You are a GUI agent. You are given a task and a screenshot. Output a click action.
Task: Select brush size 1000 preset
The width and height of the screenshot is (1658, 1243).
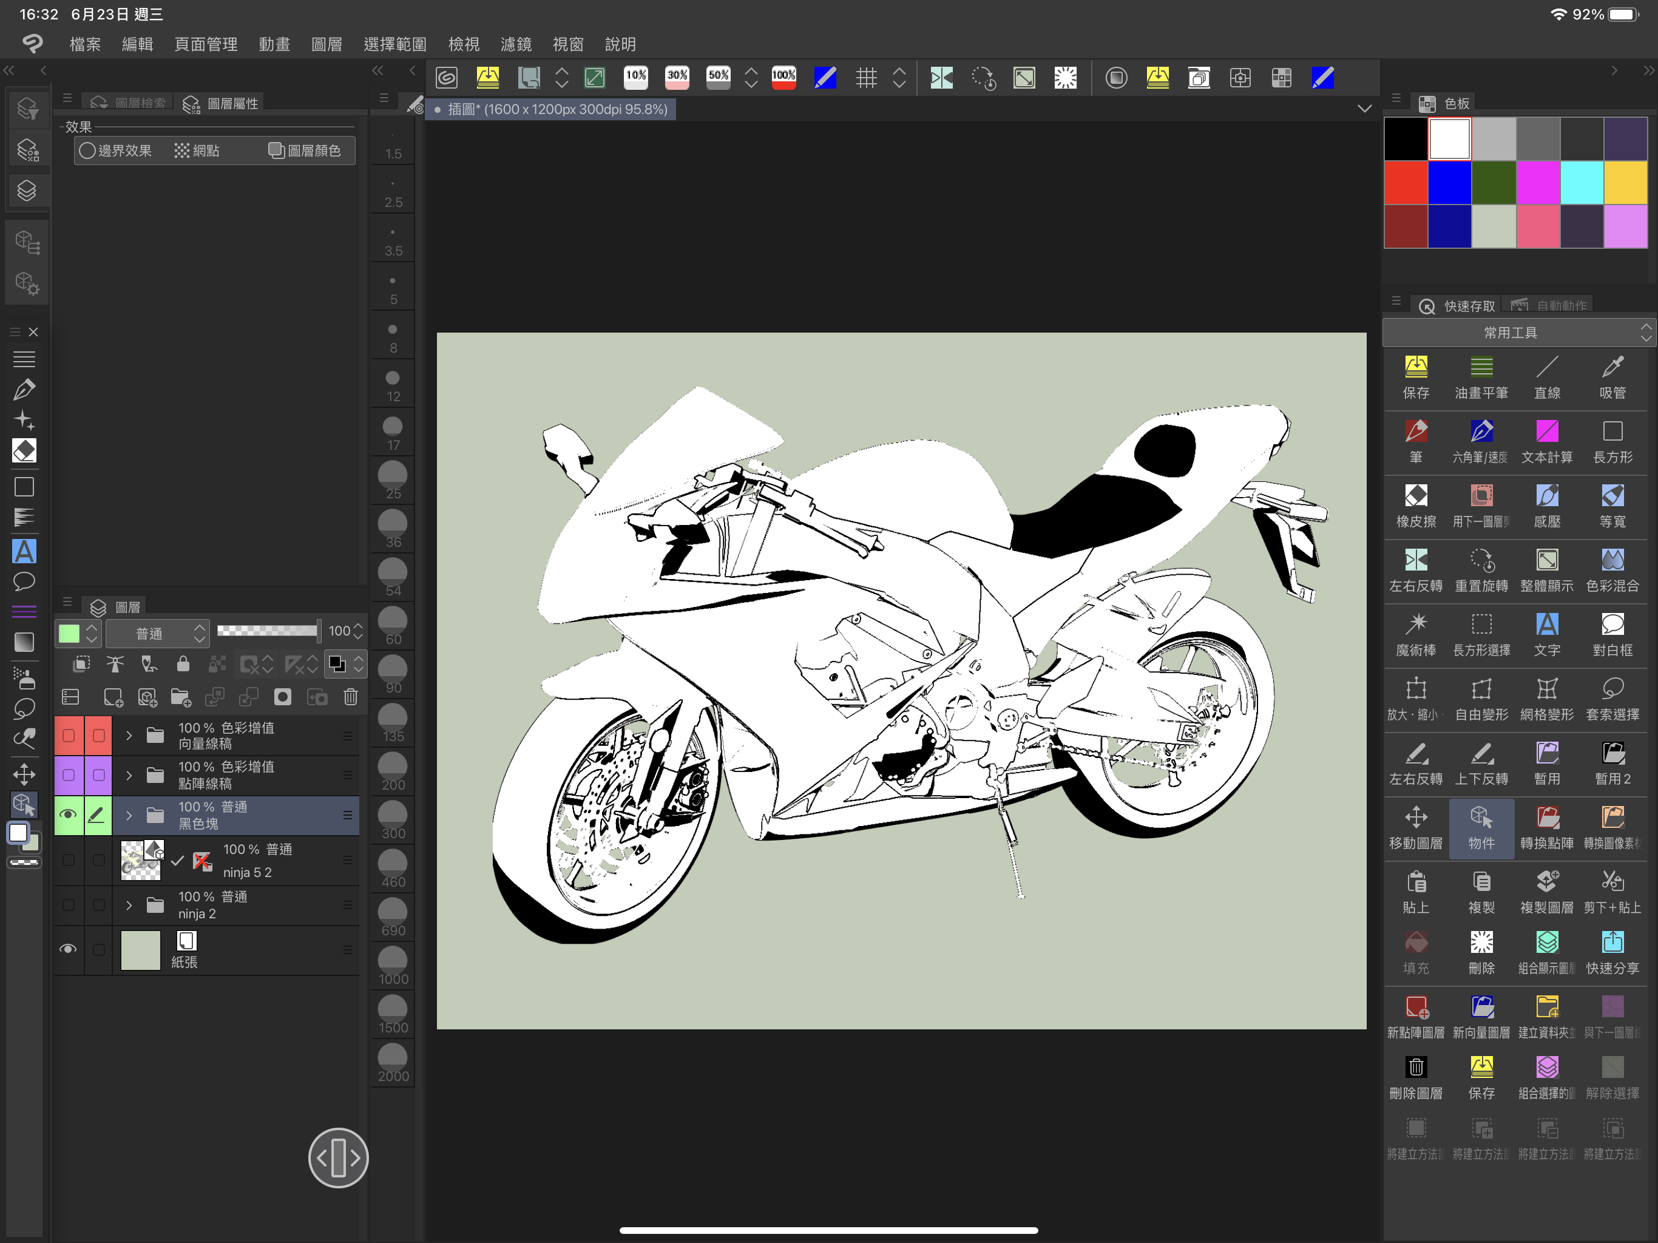pyautogui.click(x=393, y=967)
